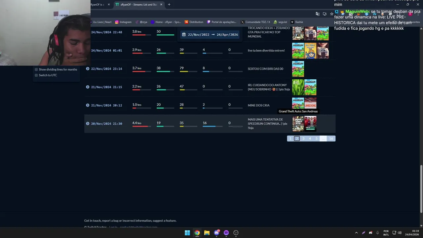
Task: Open the iLu Lives | React bookmark
Action: pyautogui.click(x=101, y=22)
